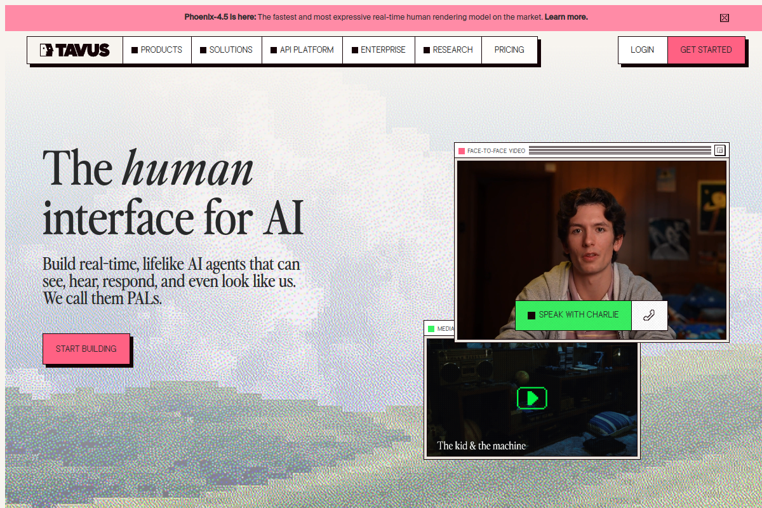The width and height of the screenshot is (762, 508).
Task: Click the FACE-TO-FACE VIDEO window title
Action: tap(497, 151)
